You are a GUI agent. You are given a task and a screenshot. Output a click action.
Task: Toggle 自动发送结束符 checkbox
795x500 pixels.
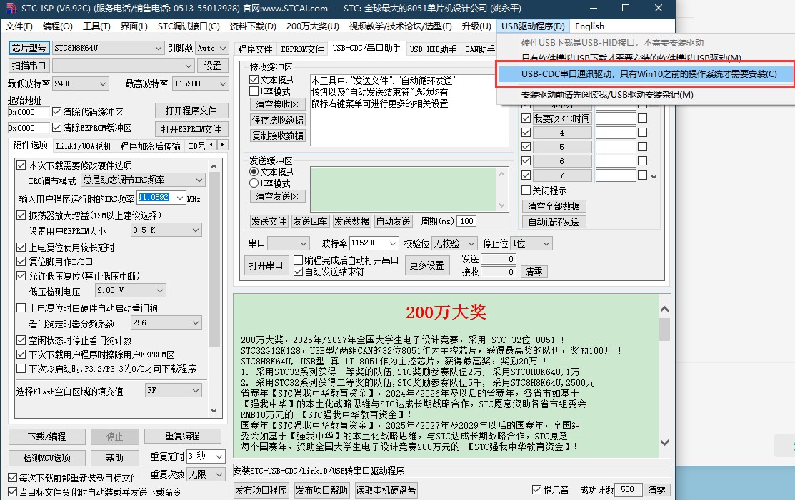(x=298, y=272)
